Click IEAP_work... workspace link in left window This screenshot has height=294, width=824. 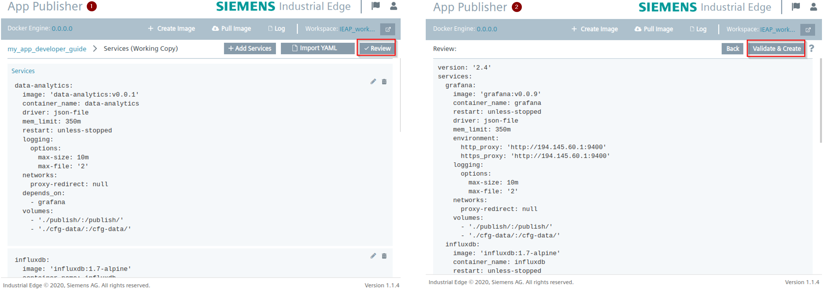point(357,29)
